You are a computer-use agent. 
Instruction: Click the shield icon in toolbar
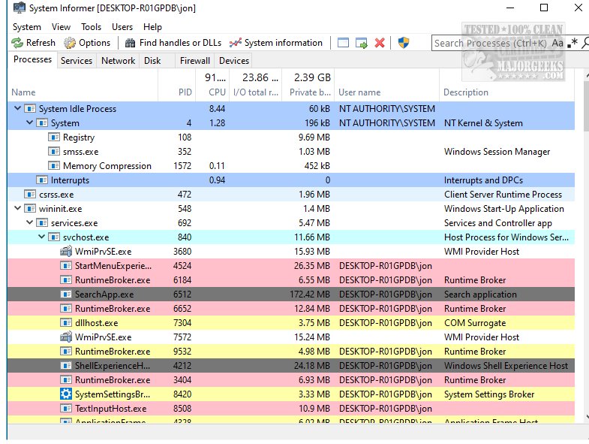coord(403,43)
